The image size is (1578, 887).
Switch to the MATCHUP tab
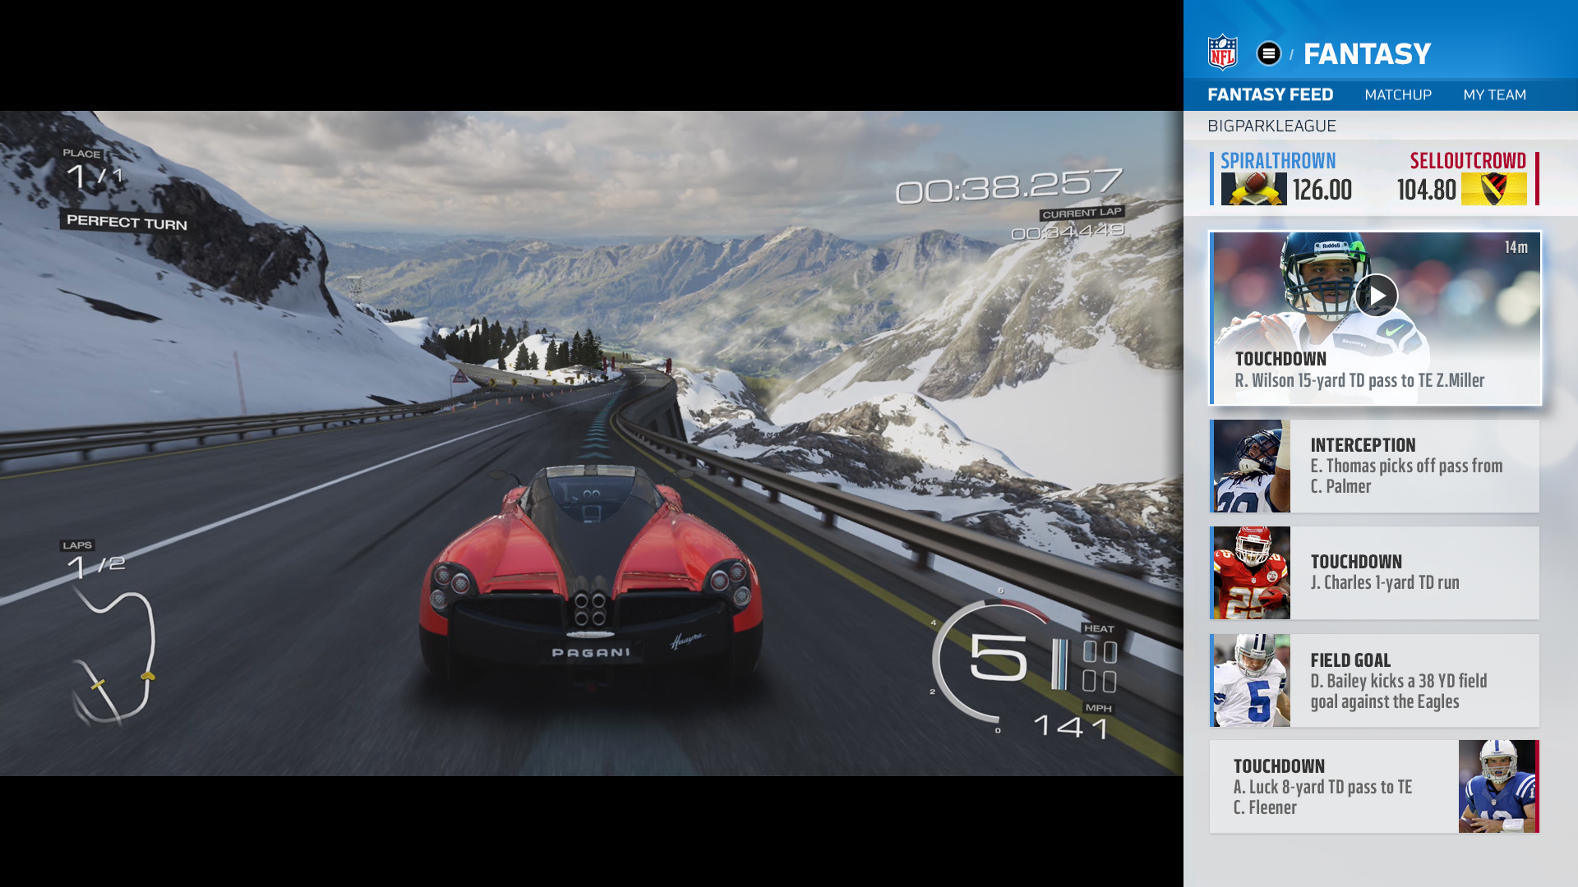1398,94
